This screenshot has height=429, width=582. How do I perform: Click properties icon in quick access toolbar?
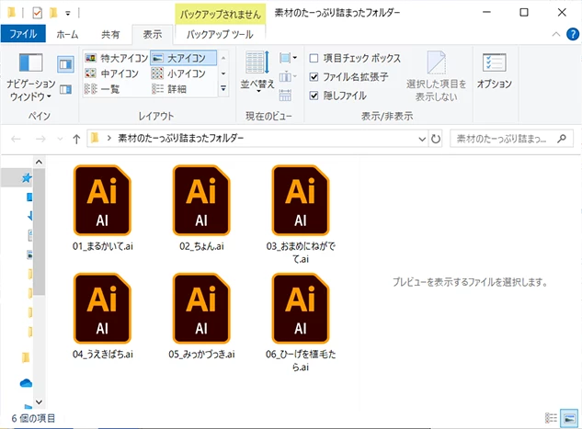tap(37, 13)
